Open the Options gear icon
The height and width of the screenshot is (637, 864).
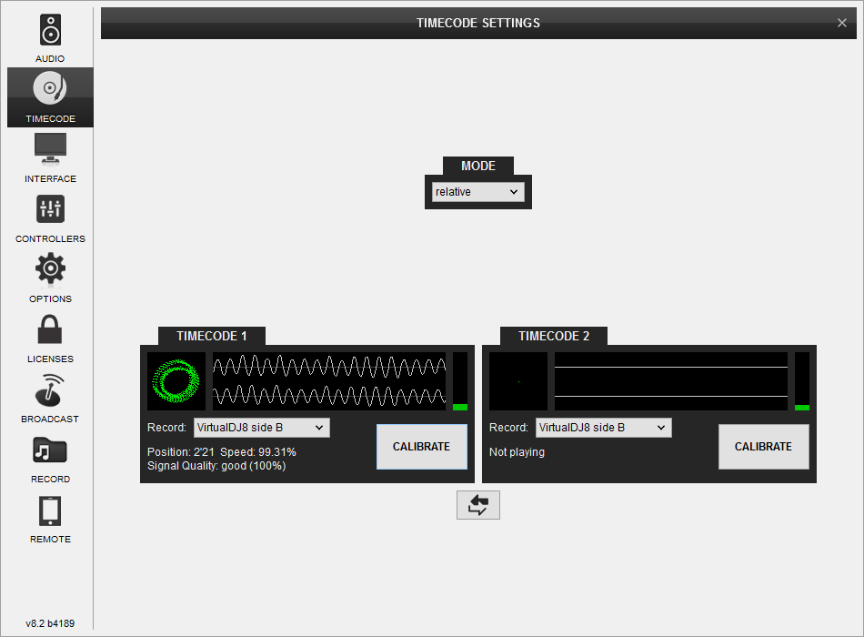pyautogui.click(x=50, y=269)
